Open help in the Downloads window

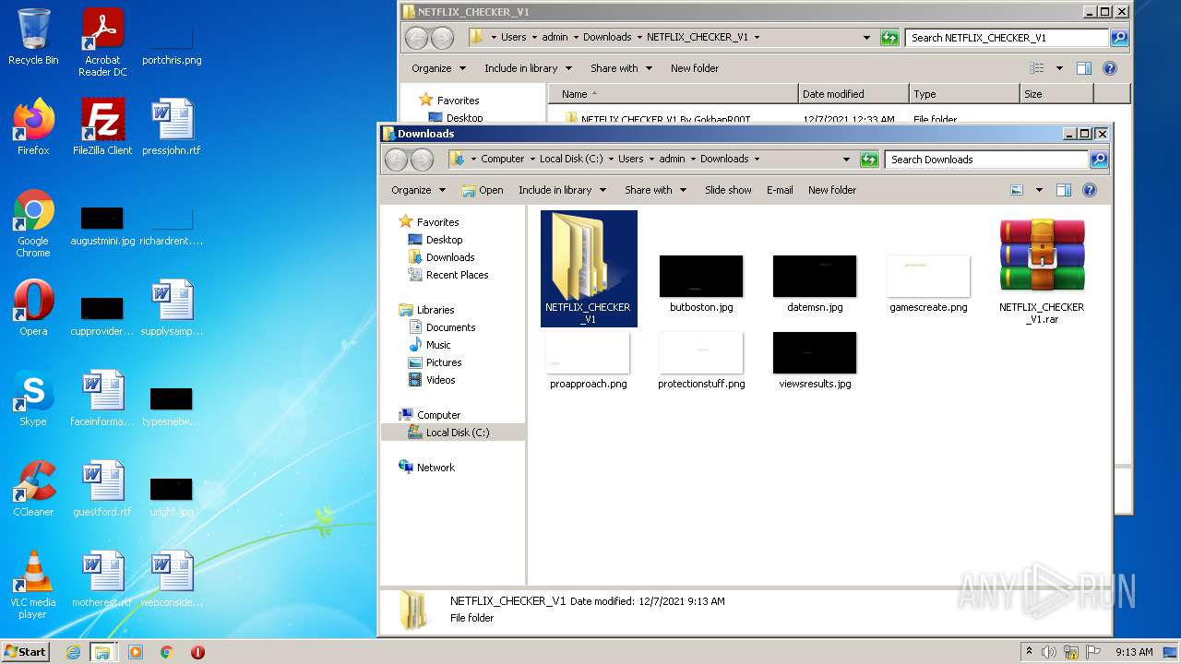coord(1089,190)
